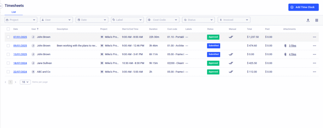Open the more options menu for the 07/01/2025 row
The height and width of the screenshot is (128, 323).
point(314,37)
